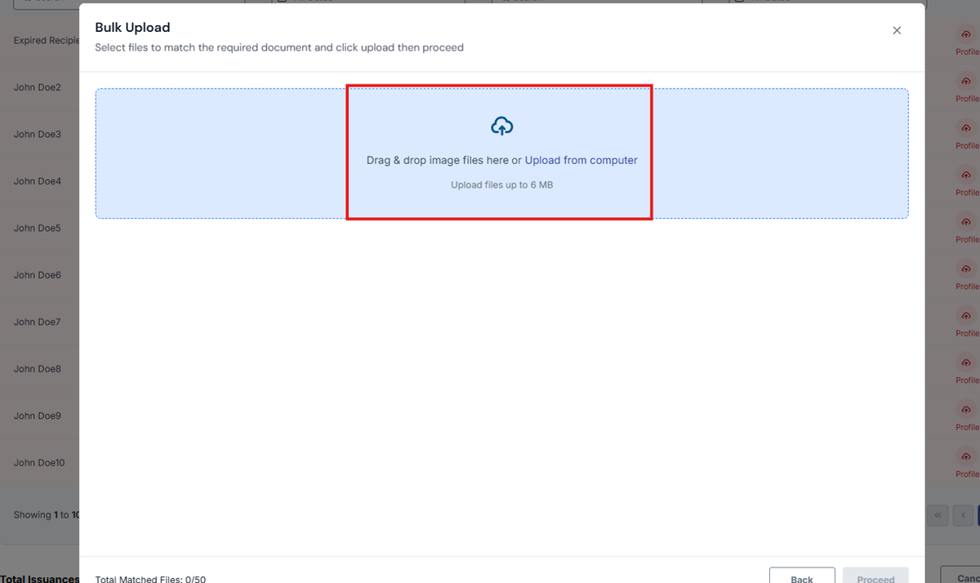Click the Profile upload icon in John Doe8 row
This screenshot has width=980, height=583.
966,363
